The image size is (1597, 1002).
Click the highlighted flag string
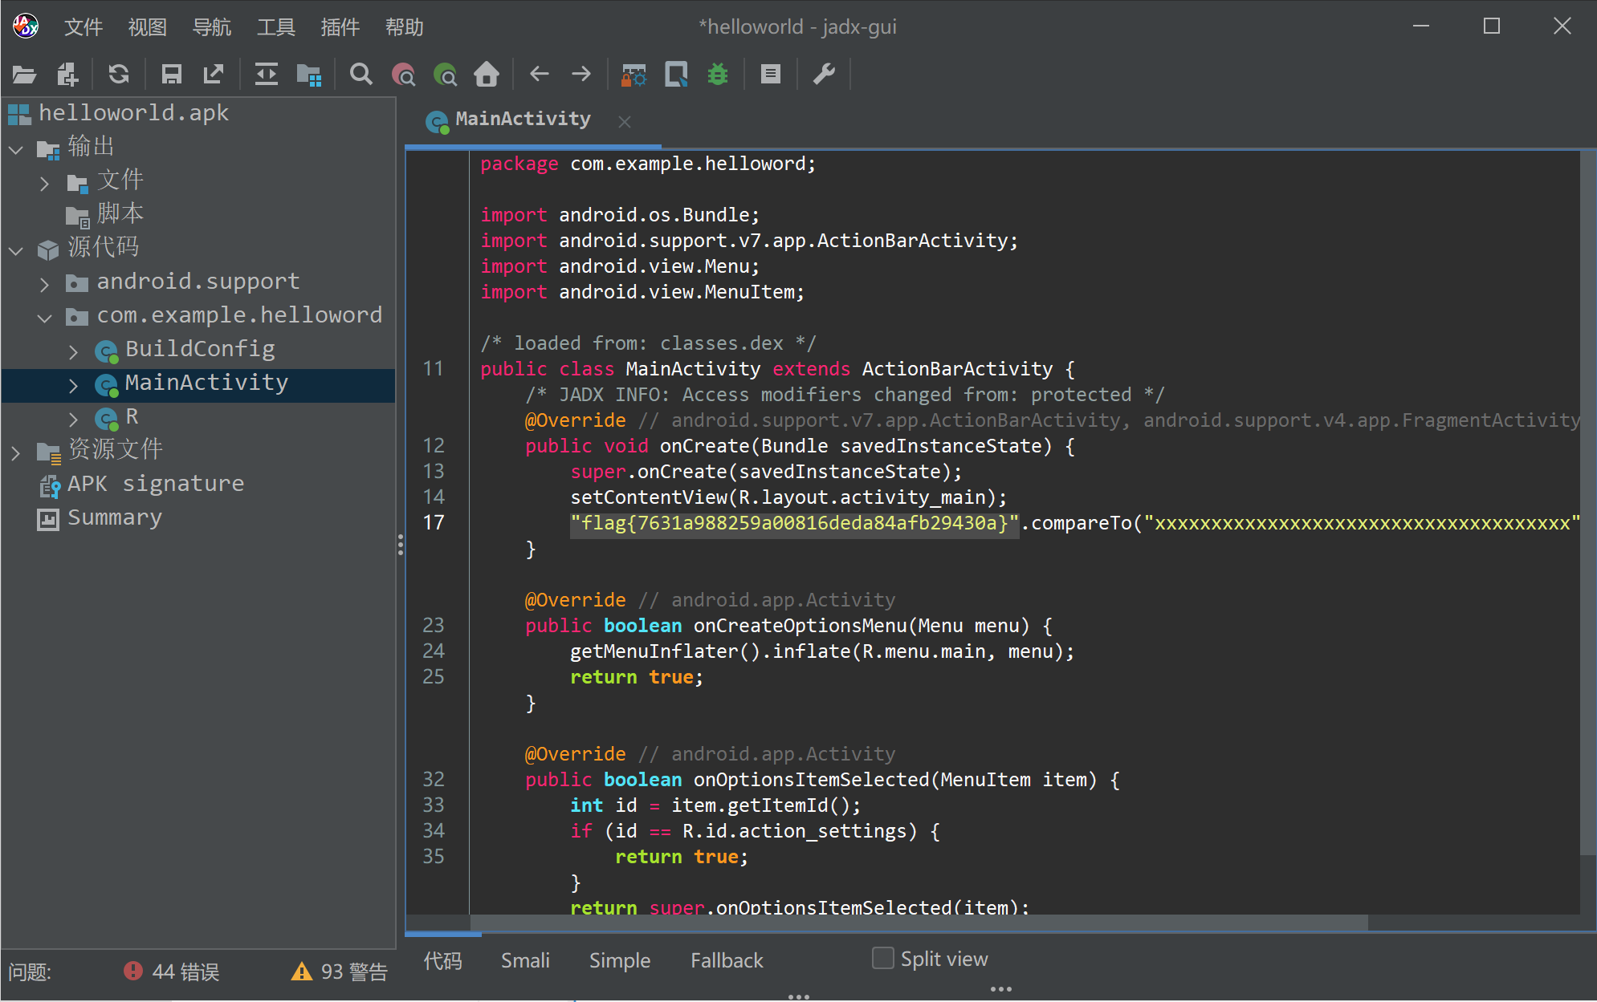[794, 524]
